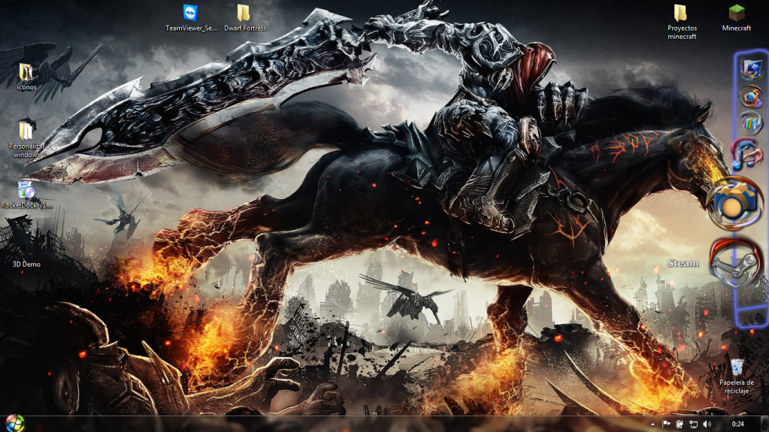Open the volume speaker tray icon
Viewport: 769px width, 432px height.
(707, 424)
